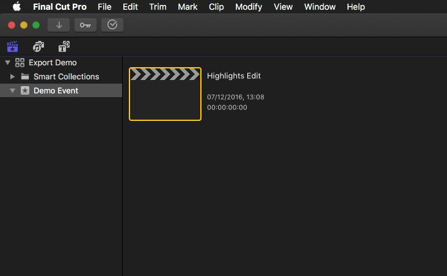447x276 pixels.
Task: Click the green full screen button
Action: tap(36, 25)
